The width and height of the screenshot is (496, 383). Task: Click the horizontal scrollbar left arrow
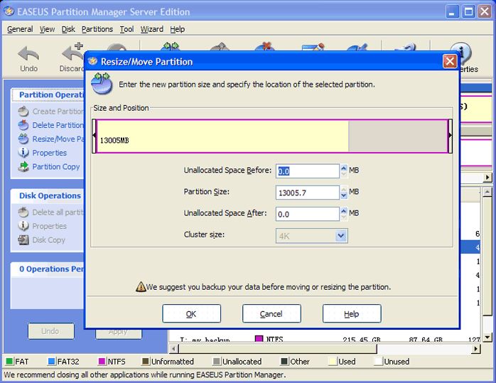tap(173, 349)
